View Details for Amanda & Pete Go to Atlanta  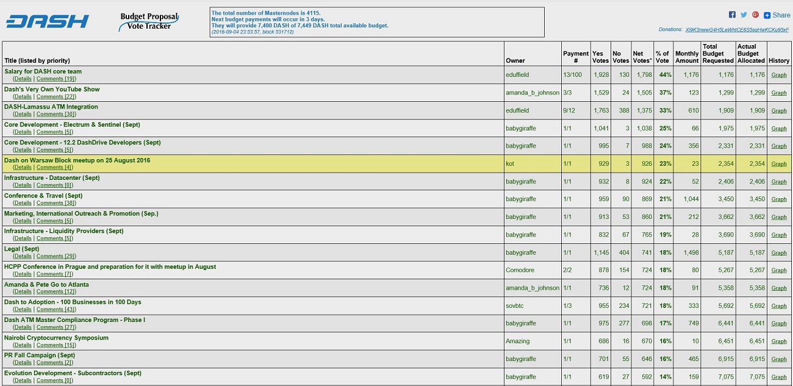point(23,291)
